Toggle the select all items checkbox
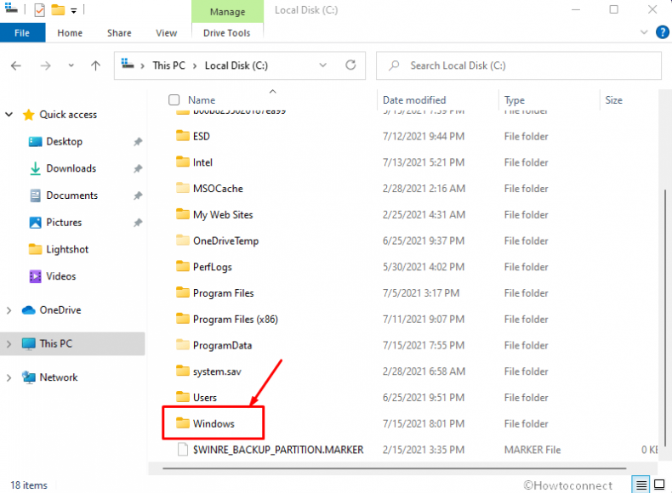Screen dimensions: 672x493 tap(174, 99)
